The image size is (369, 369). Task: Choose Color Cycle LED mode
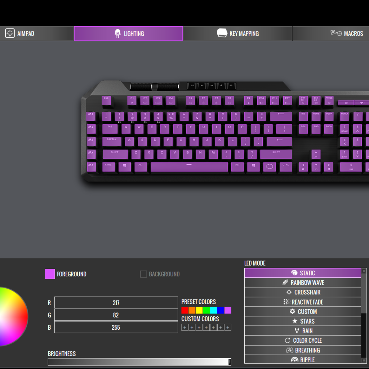[x=303, y=341]
